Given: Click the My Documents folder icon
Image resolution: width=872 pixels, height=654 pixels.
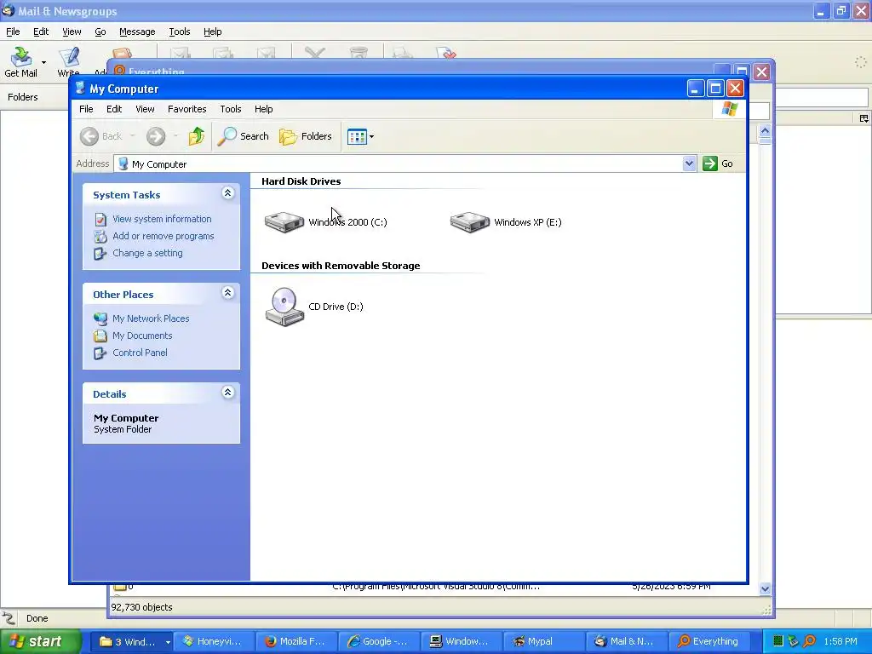Looking at the screenshot, I should [x=100, y=336].
